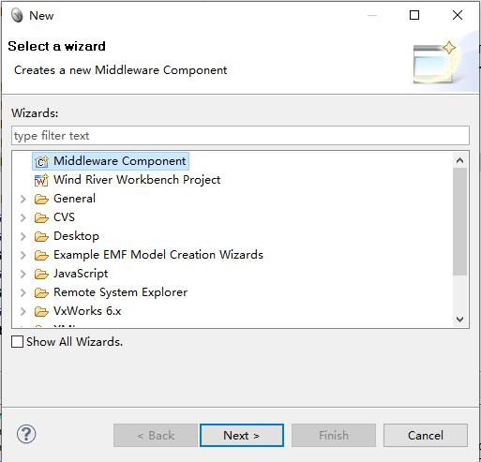
Task: Click the General folder icon
Action: [x=41, y=199]
